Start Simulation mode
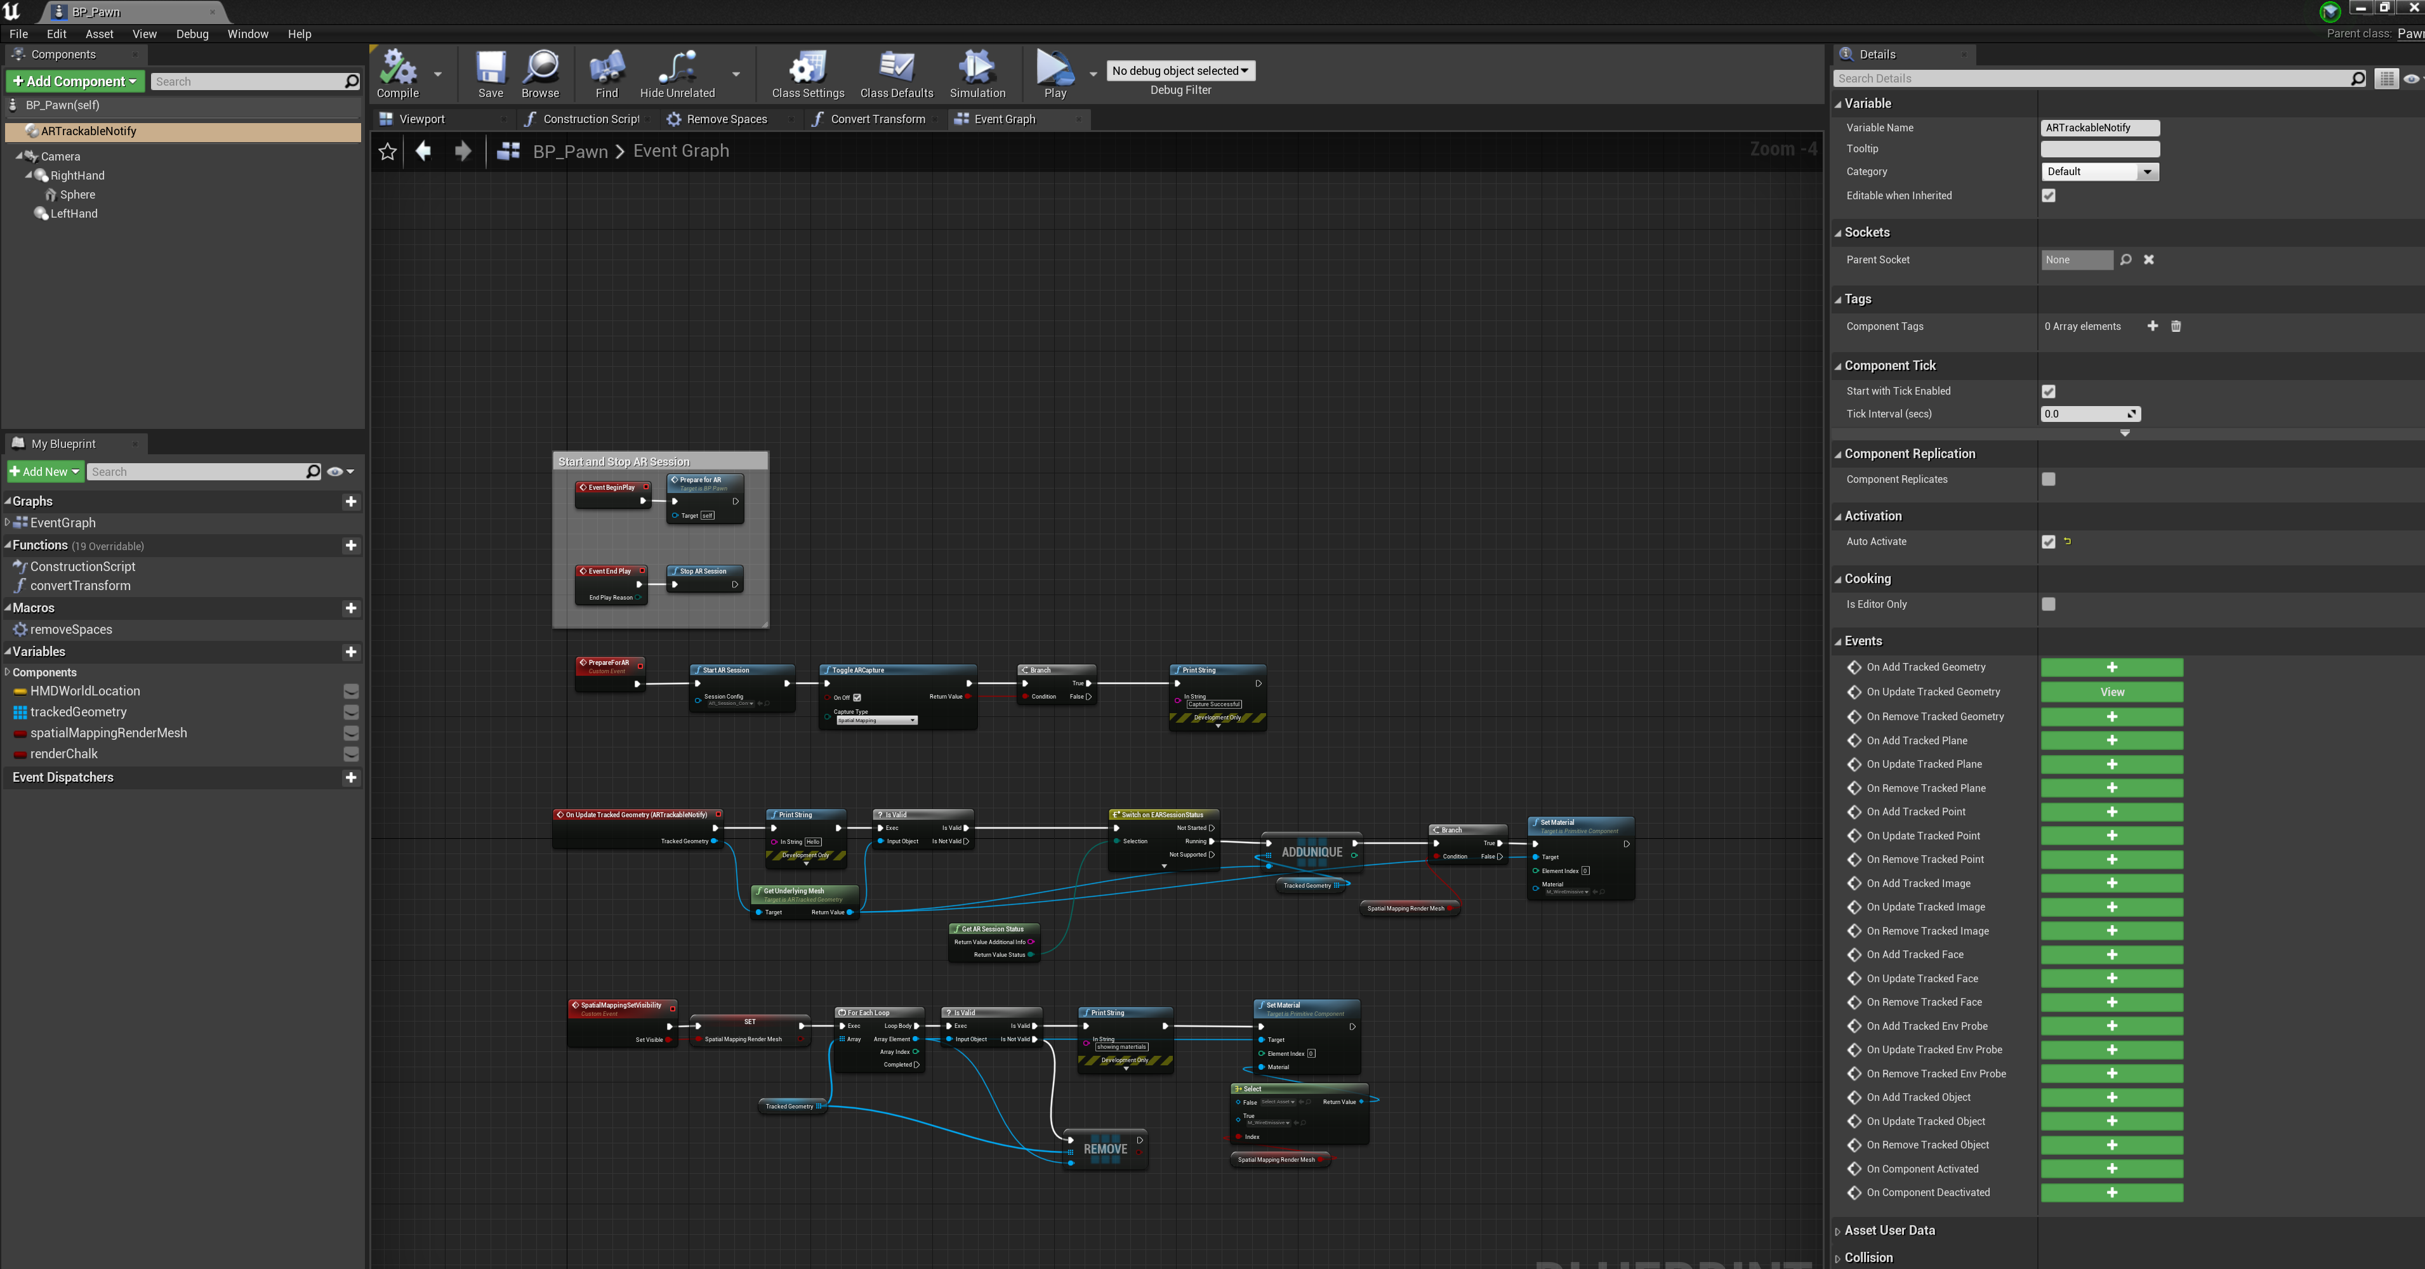This screenshot has height=1269, width=2425. (977, 74)
